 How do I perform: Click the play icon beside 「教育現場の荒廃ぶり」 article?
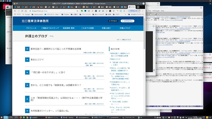pos(27,99)
